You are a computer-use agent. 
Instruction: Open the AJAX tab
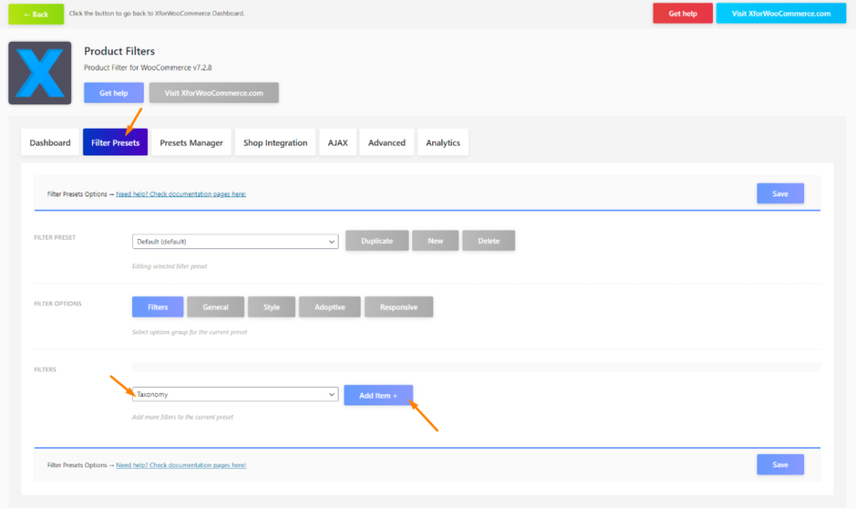tap(338, 142)
